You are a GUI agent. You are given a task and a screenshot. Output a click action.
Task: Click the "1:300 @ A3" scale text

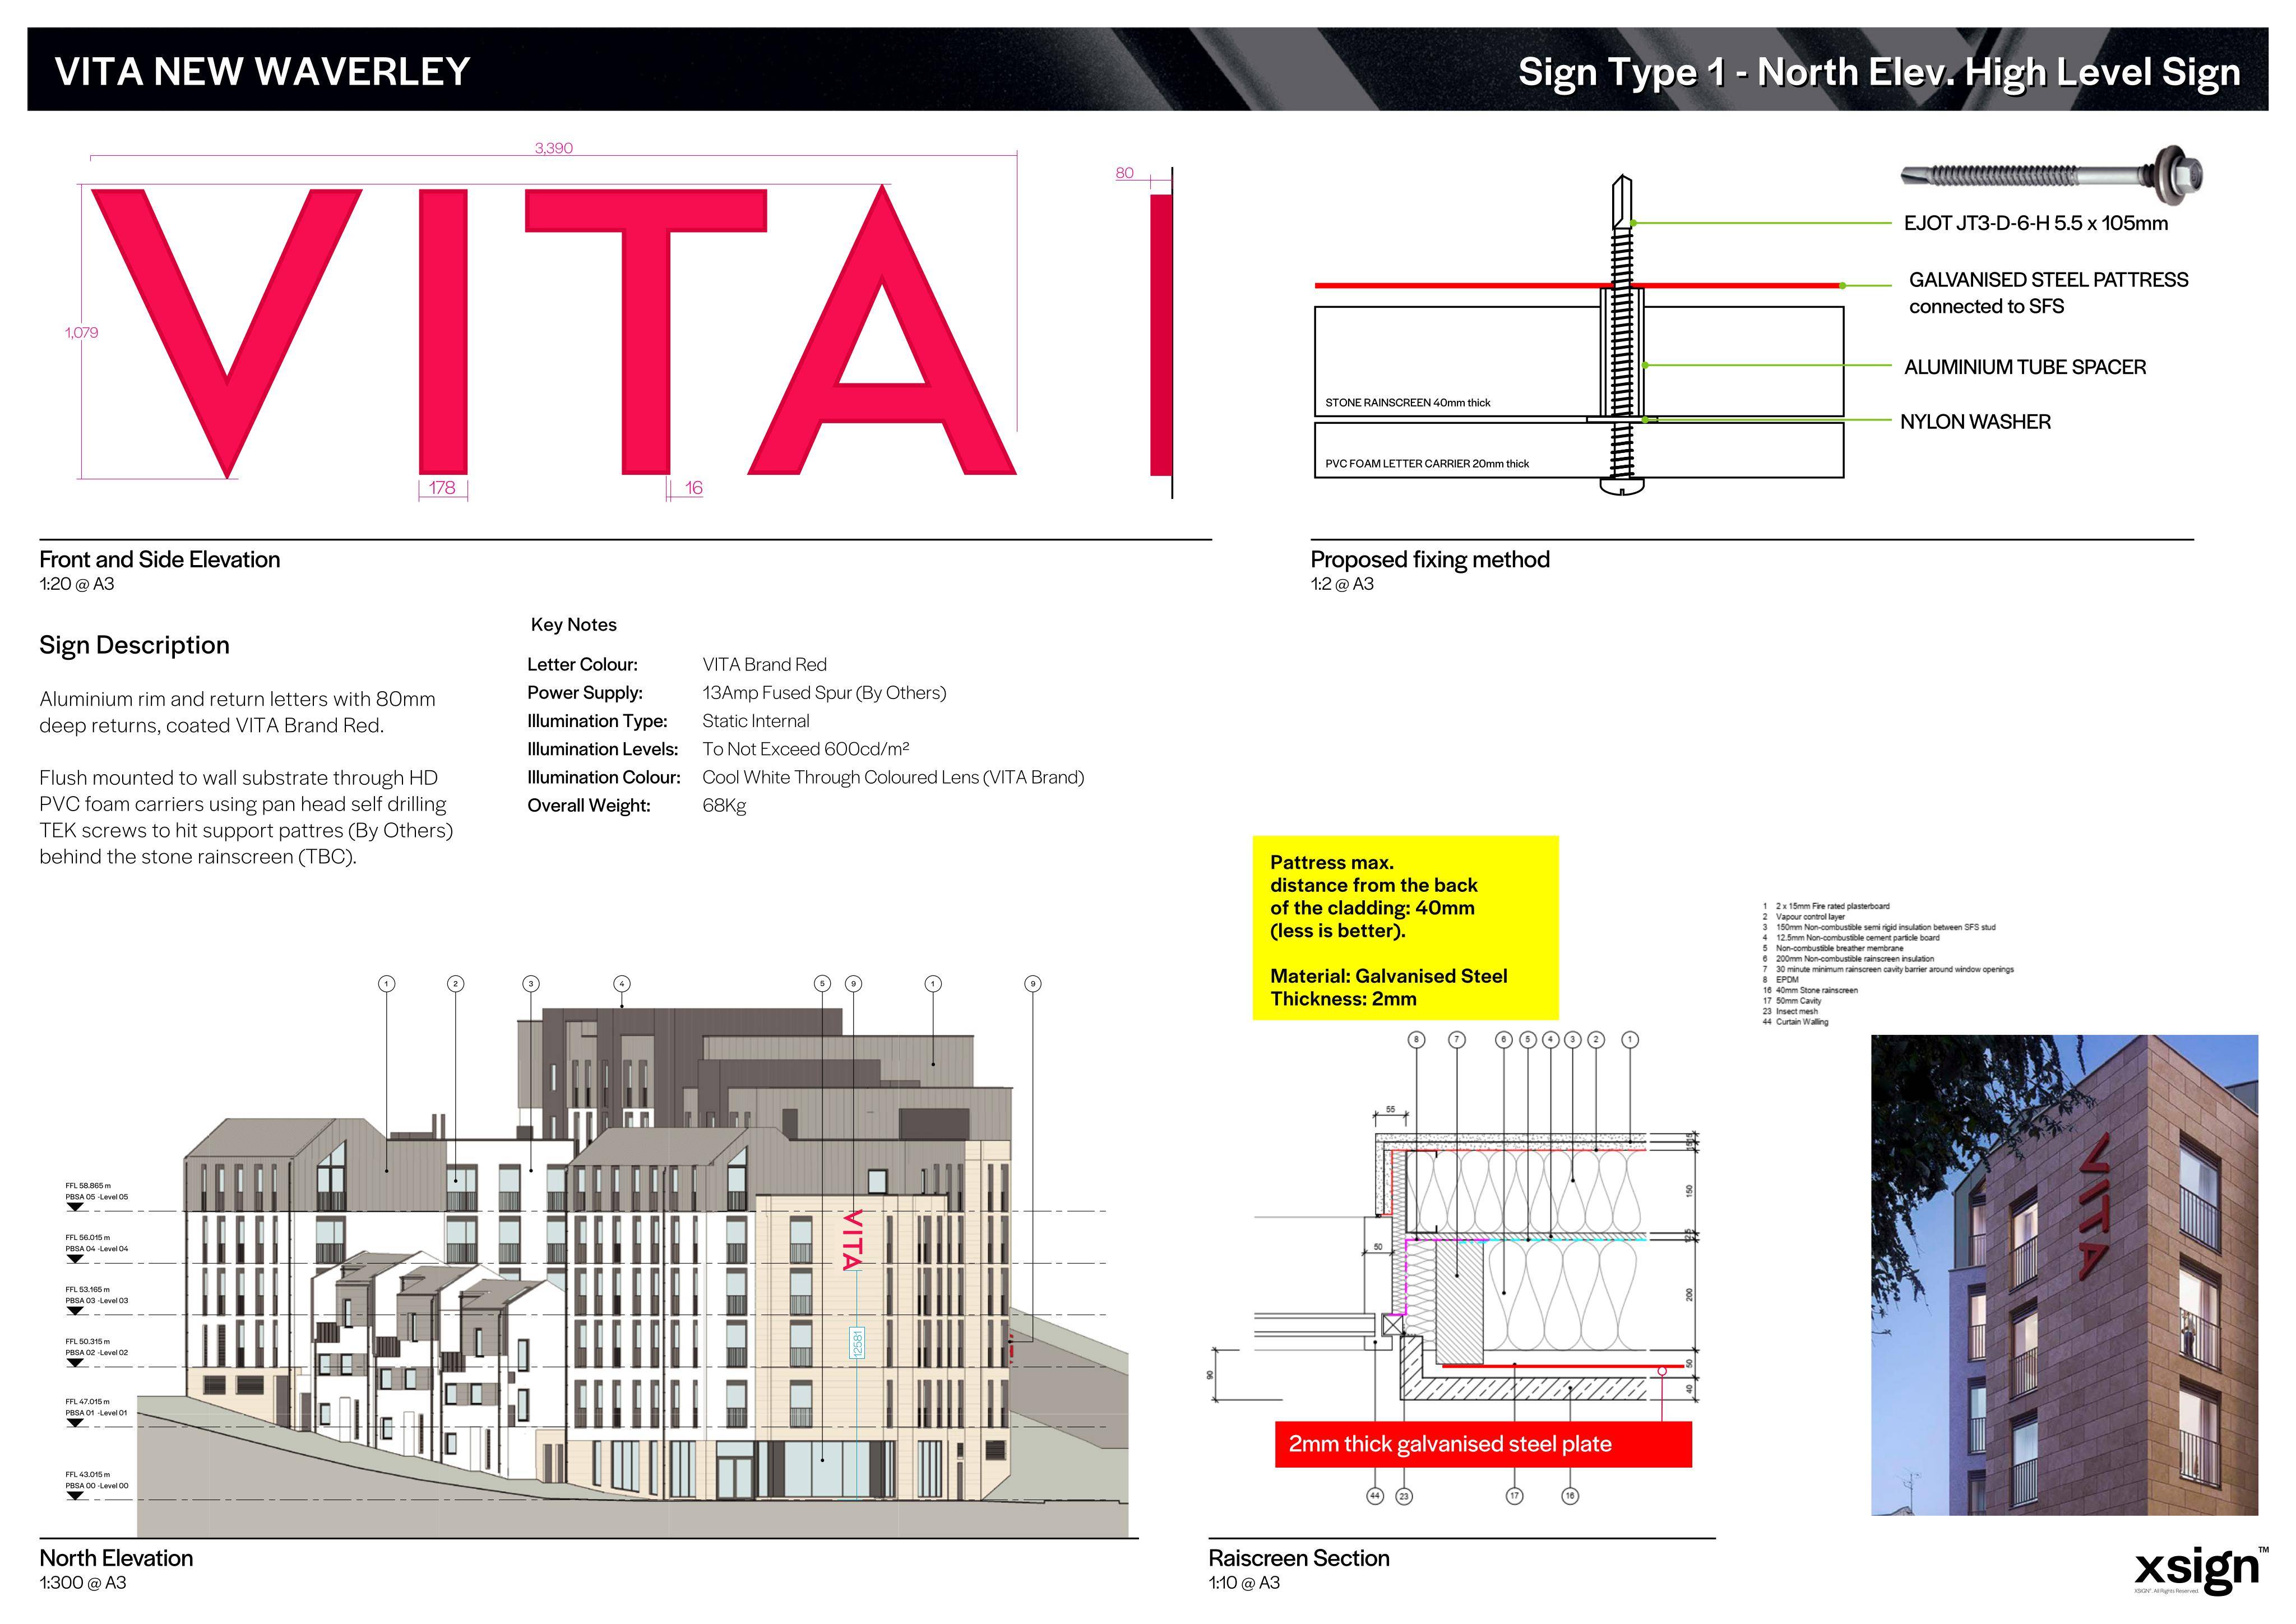[83, 1583]
